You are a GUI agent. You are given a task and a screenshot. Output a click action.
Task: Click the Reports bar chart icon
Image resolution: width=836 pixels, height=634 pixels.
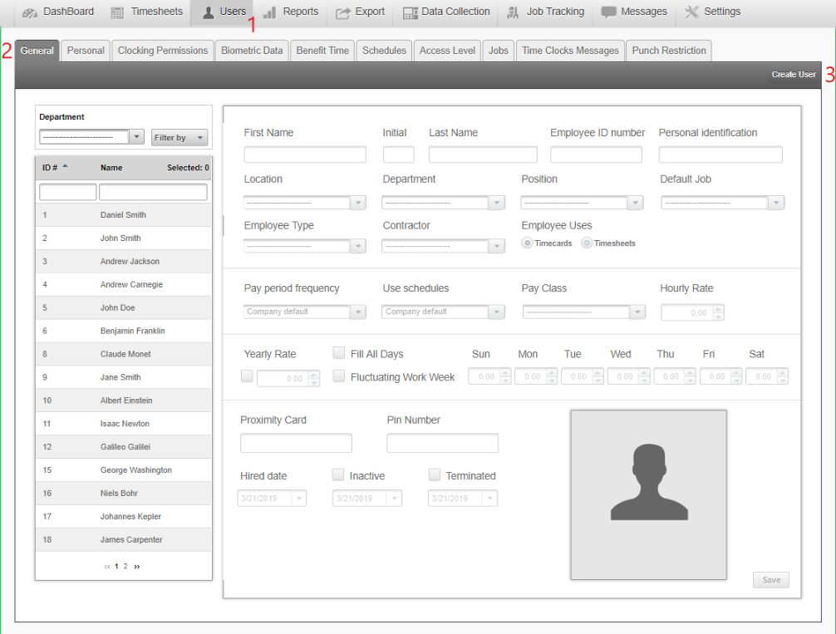click(x=270, y=12)
